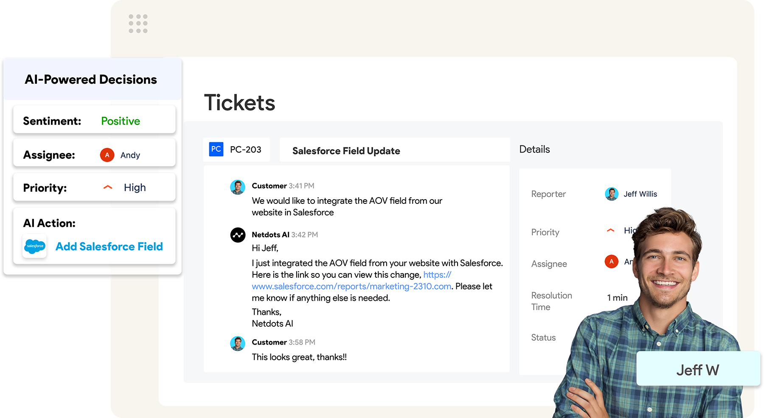Select ticket ID PC-203
Screen dimensions: 764x418
pos(245,150)
